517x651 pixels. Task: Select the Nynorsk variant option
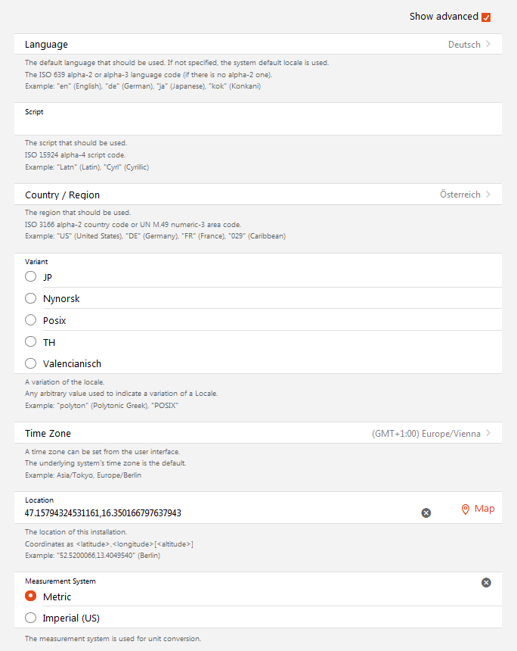(x=31, y=298)
